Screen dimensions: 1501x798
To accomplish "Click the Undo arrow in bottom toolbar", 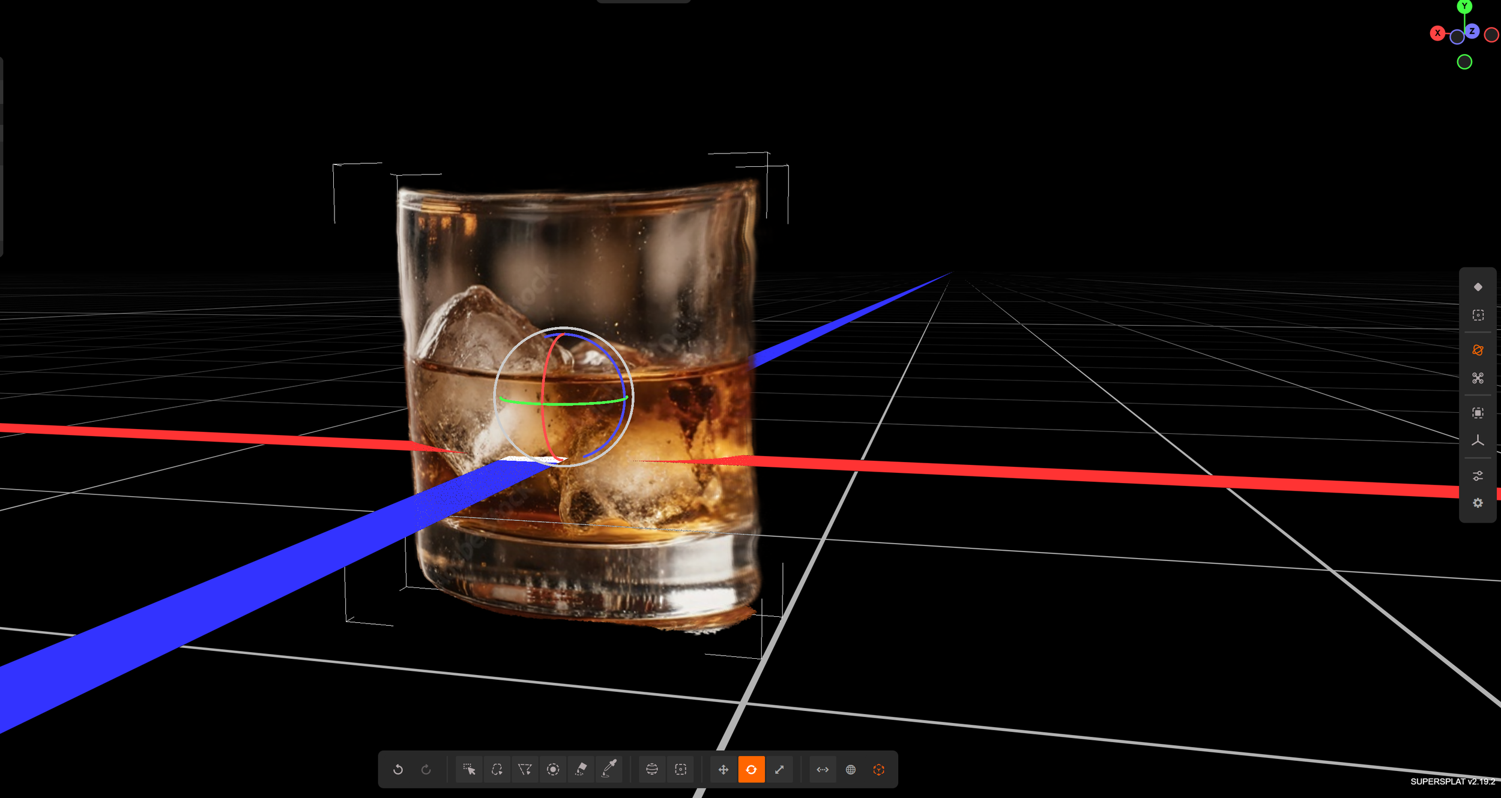I will point(398,769).
